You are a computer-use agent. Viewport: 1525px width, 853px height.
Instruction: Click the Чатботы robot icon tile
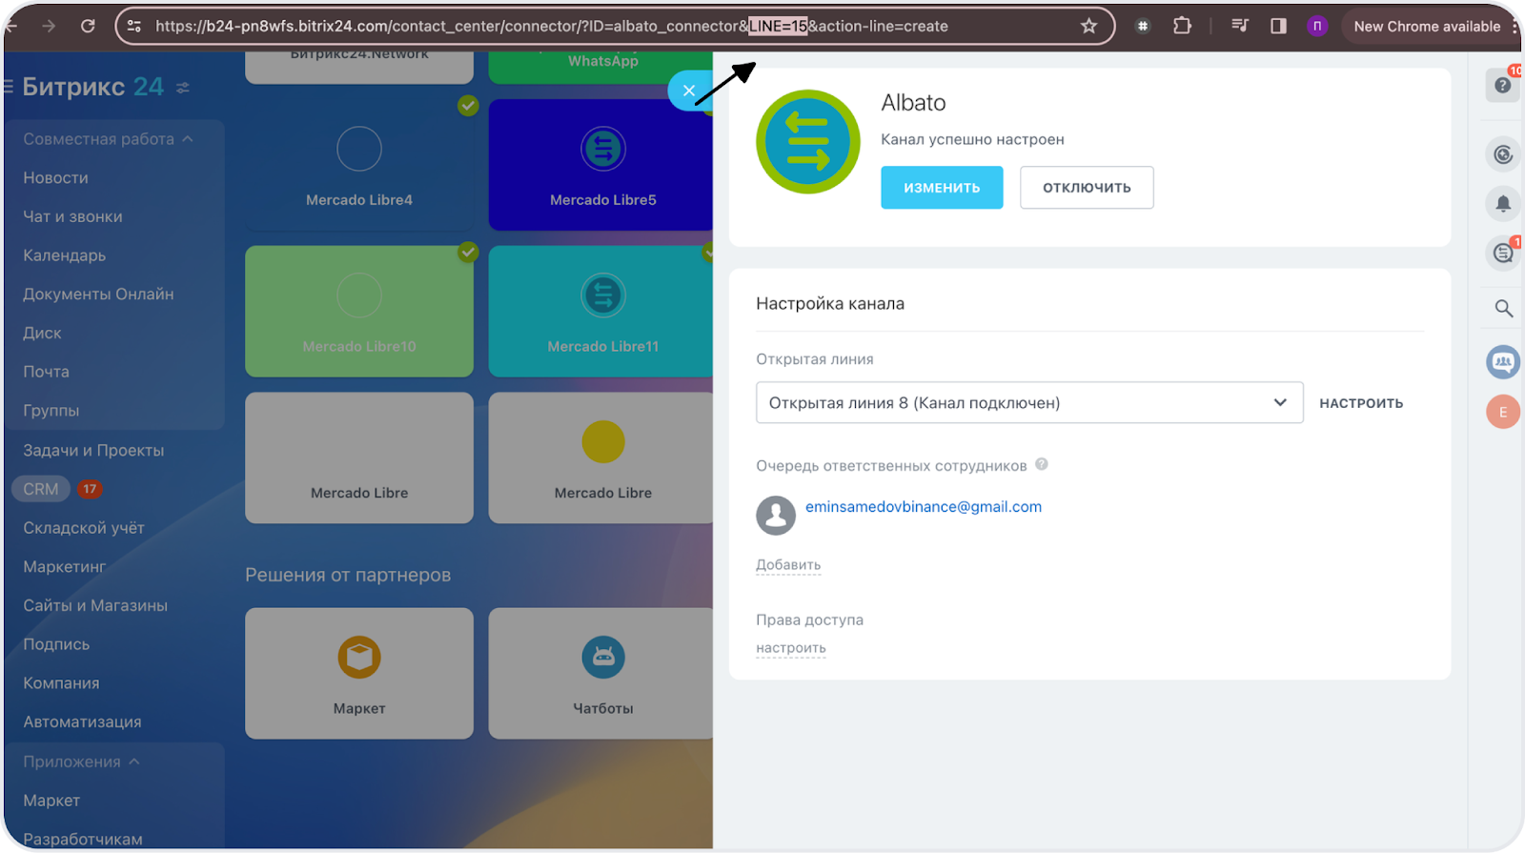(602, 673)
